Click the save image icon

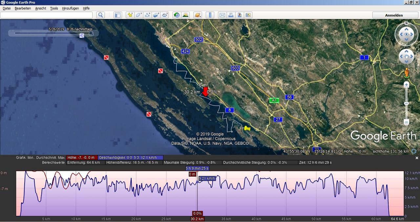tap(239, 15)
